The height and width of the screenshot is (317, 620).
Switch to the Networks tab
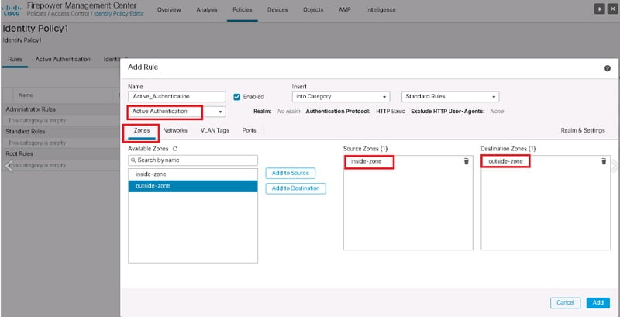175,130
